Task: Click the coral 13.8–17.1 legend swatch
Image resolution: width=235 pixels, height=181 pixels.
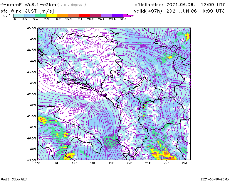Action: click(x=74, y=16)
